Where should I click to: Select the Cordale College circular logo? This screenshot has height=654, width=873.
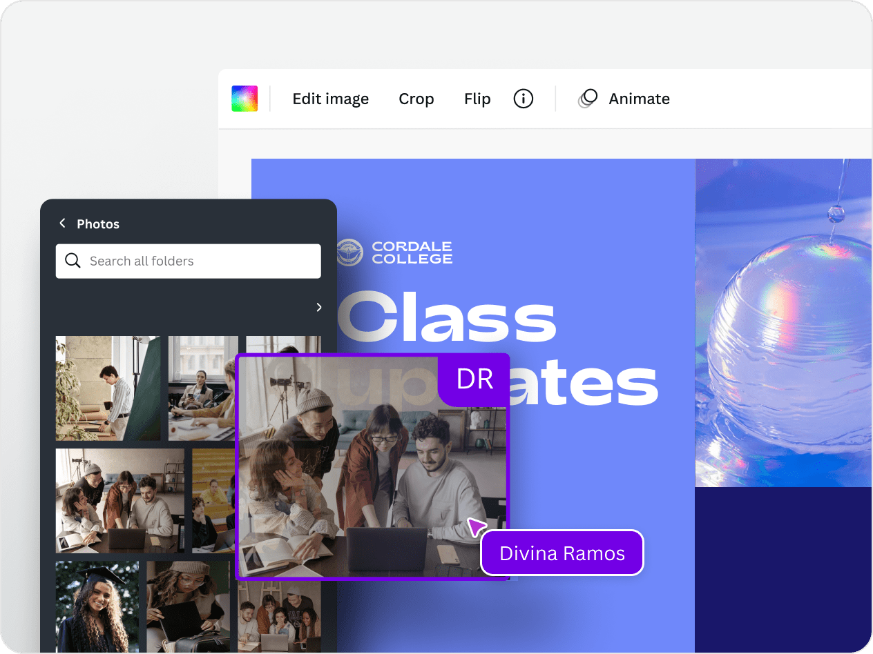click(x=349, y=252)
